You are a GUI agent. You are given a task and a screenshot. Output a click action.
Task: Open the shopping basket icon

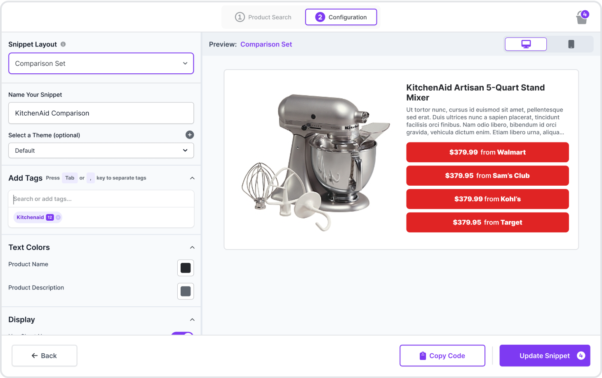tap(582, 18)
